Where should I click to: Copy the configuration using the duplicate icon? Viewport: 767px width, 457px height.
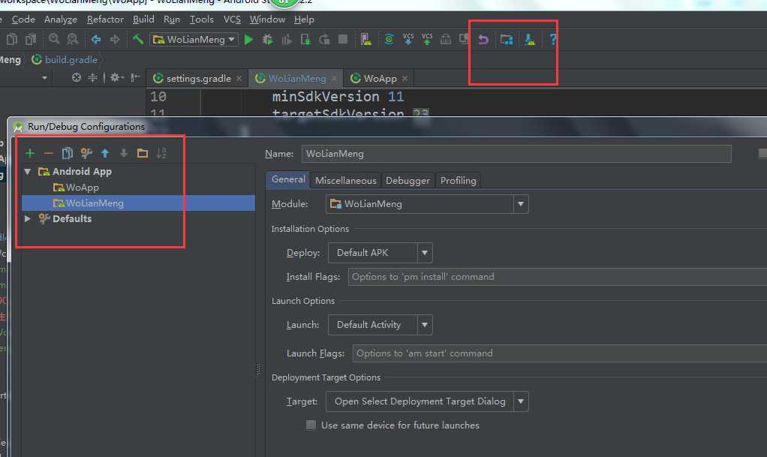pos(67,153)
